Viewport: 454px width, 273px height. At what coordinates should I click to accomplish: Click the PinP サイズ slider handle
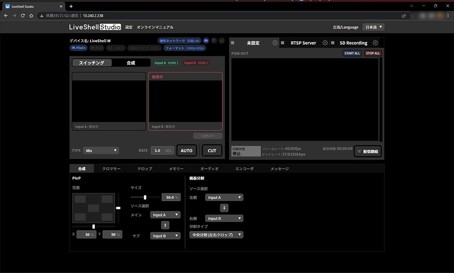click(145, 197)
